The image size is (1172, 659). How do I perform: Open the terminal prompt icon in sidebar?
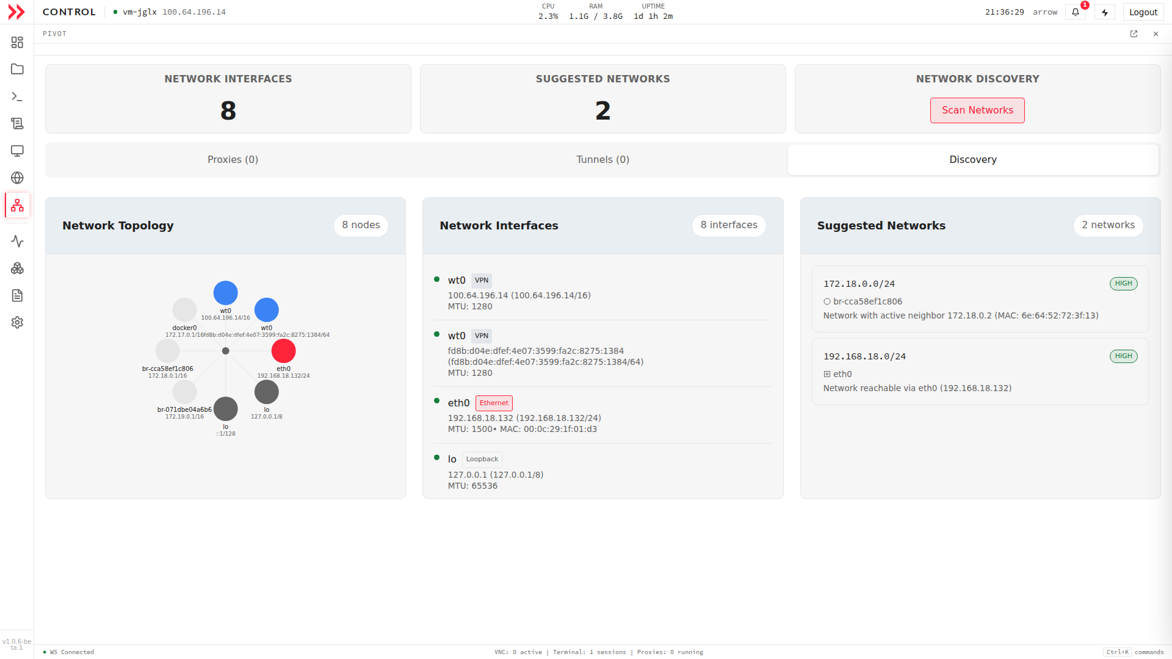(x=17, y=96)
